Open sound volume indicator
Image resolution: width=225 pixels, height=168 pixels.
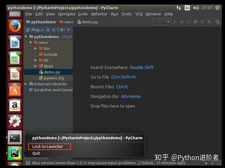[196, 8]
